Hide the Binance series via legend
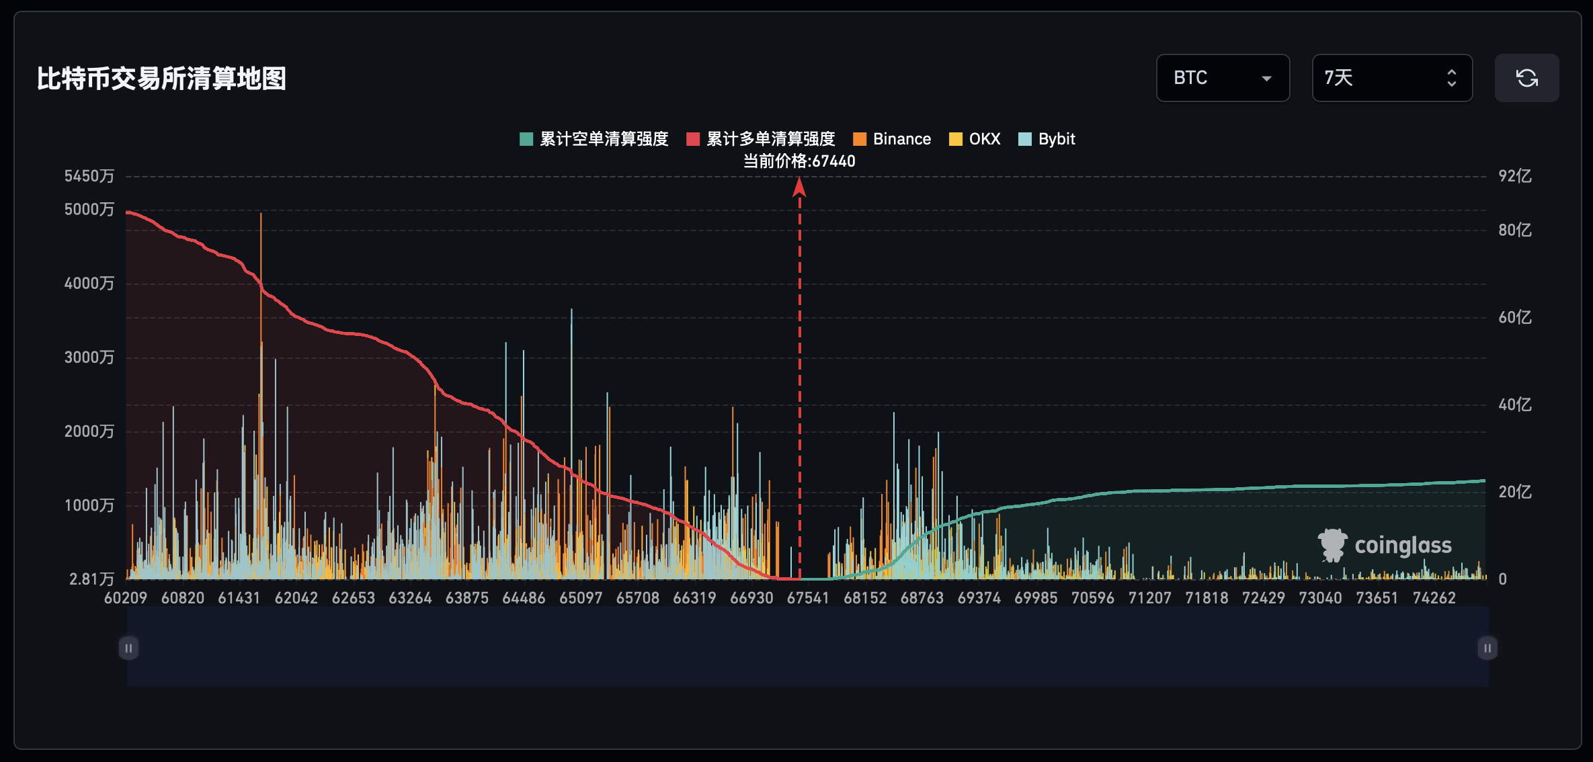The height and width of the screenshot is (762, 1593). click(x=892, y=139)
